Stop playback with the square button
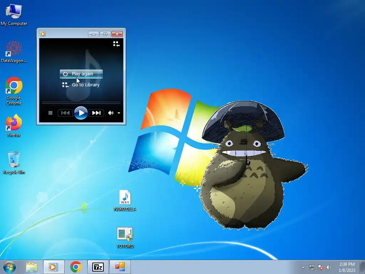This screenshot has width=365, height=274. [50, 113]
